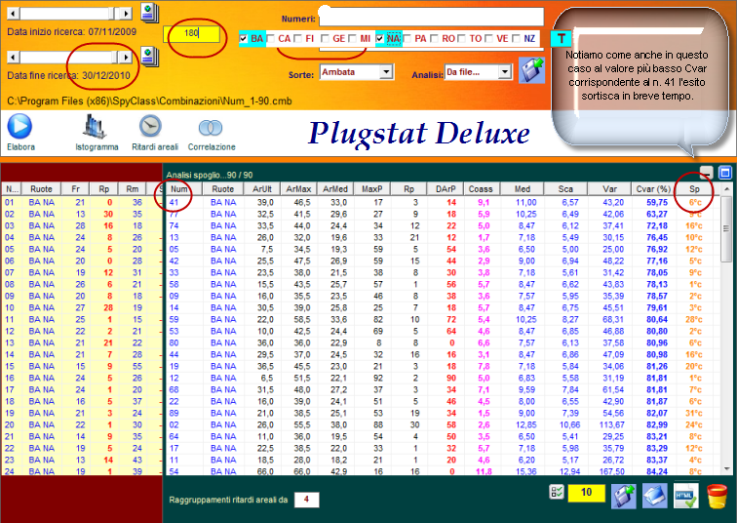
Task: Select row with Num 74
Action: tap(443, 225)
